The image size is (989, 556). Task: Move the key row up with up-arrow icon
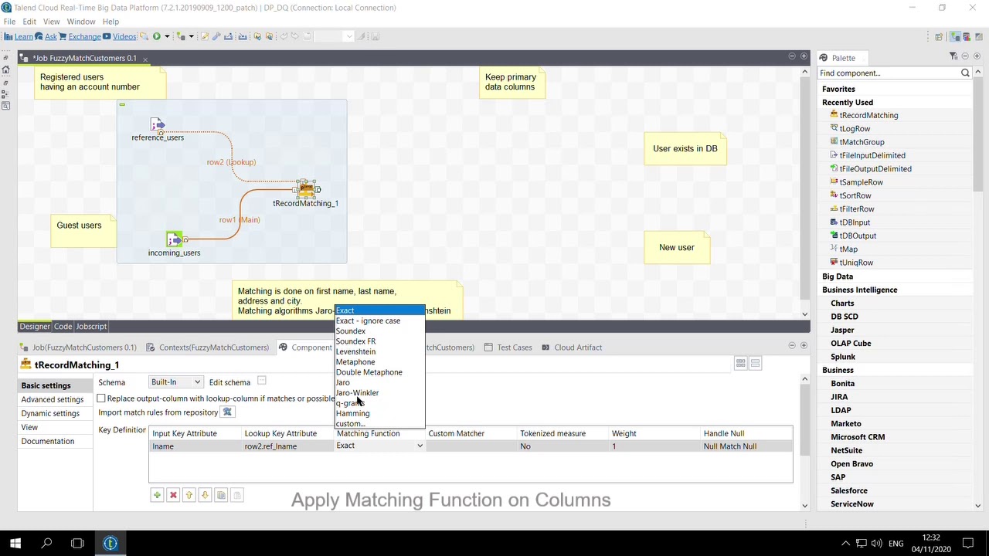[x=189, y=495]
